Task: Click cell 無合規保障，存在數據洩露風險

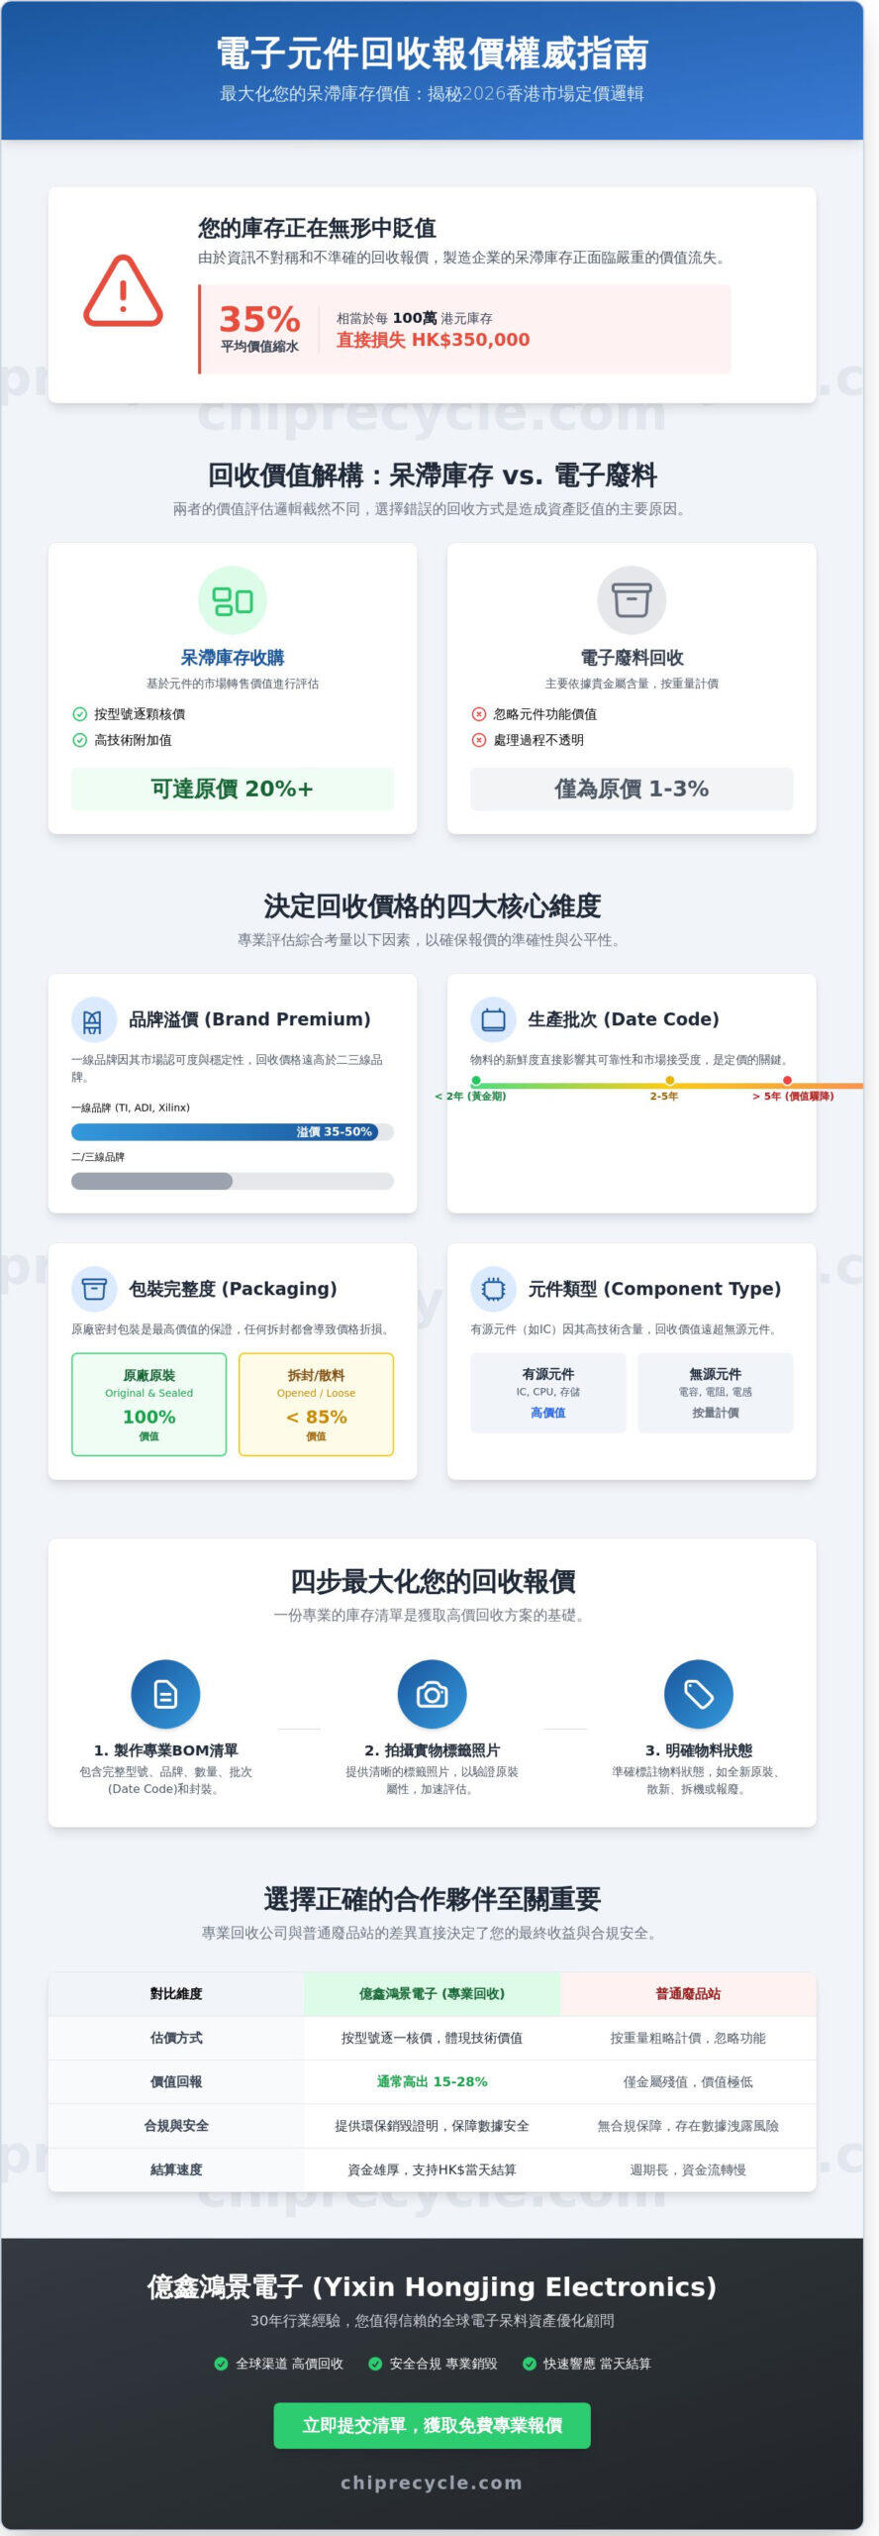Action: (688, 2126)
